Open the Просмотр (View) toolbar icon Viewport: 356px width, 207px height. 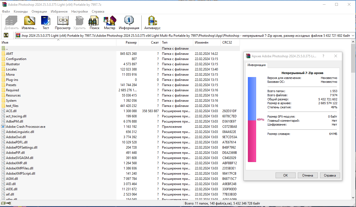(x=63, y=21)
